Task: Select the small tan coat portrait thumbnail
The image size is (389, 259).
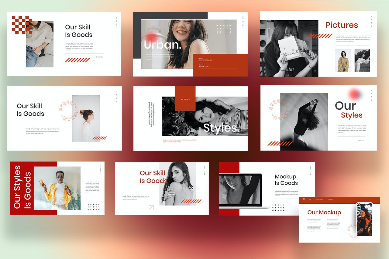Action: coord(343,60)
